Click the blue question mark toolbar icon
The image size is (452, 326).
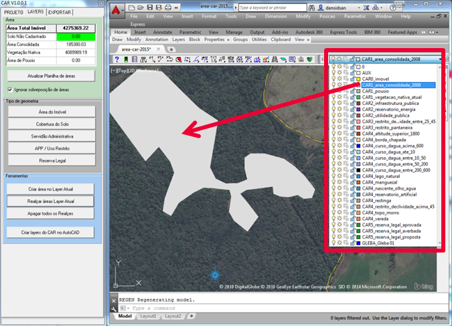tap(117, 59)
